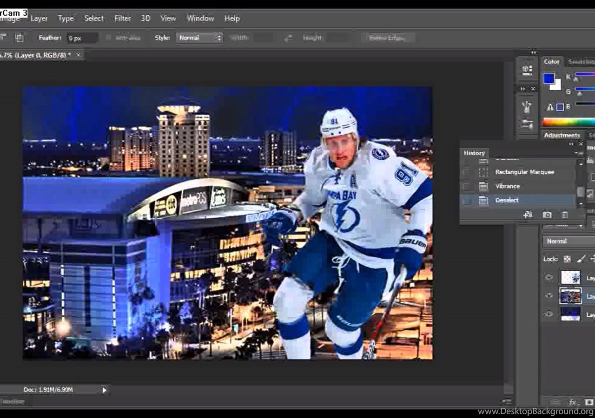Open the Style dropdown set to Normal
Screen dimensions: 595x418
[x=199, y=38]
